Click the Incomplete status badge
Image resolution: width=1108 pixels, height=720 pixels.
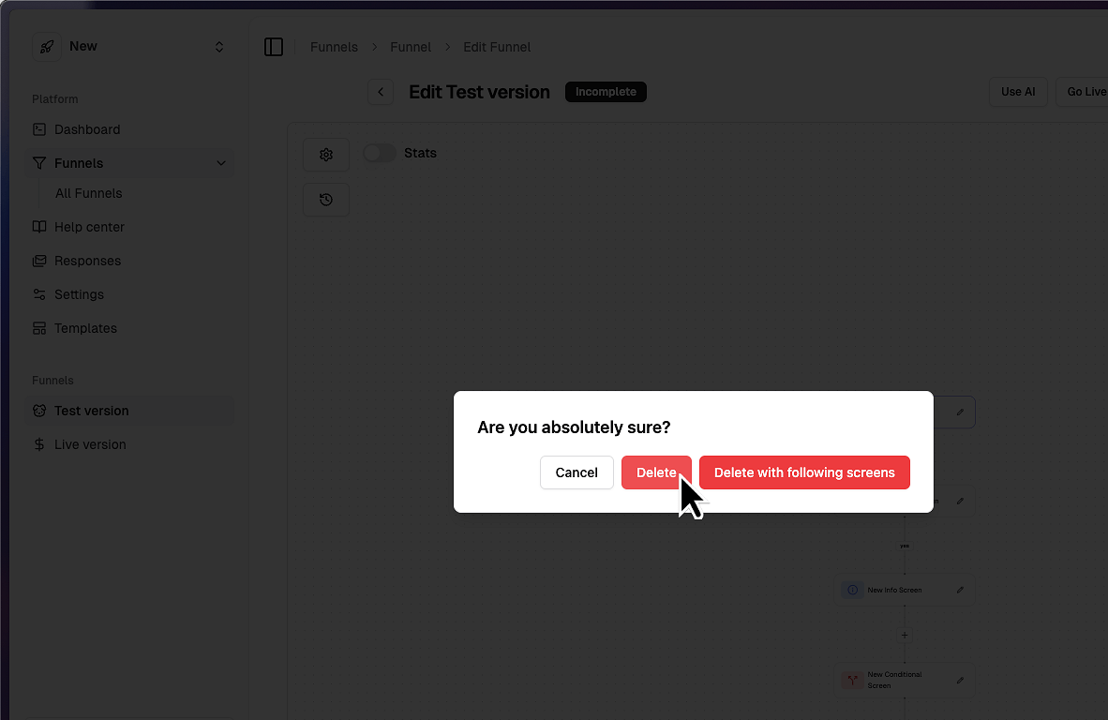tap(606, 92)
